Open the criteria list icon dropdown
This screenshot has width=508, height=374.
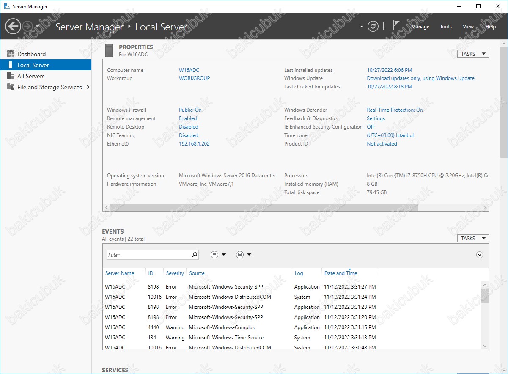pos(219,255)
